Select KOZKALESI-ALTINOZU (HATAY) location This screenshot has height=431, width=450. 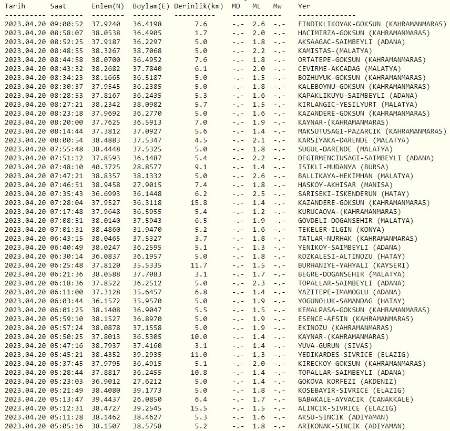[x=352, y=256]
